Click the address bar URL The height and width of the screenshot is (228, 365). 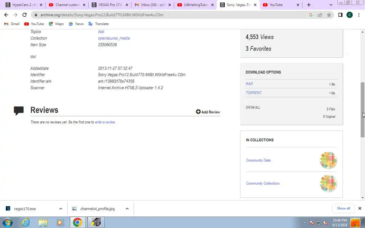coord(102,15)
